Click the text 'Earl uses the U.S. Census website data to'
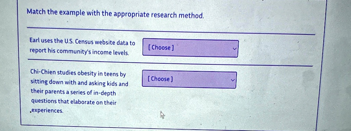Image resolution: width=351 pixels, height=131 pixels. pos(82,41)
